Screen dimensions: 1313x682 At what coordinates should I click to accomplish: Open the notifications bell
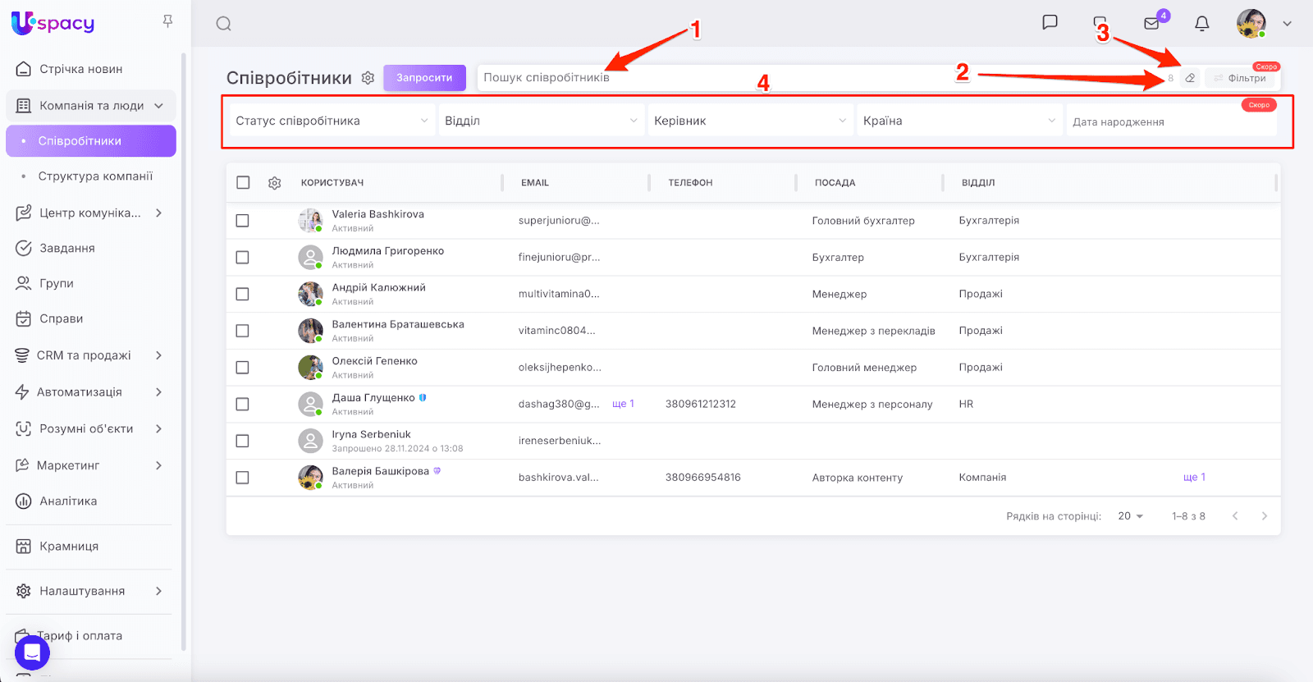tap(1201, 24)
